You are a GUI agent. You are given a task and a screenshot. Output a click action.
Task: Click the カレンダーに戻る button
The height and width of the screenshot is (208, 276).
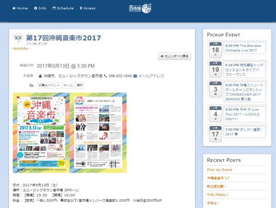(175, 56)
